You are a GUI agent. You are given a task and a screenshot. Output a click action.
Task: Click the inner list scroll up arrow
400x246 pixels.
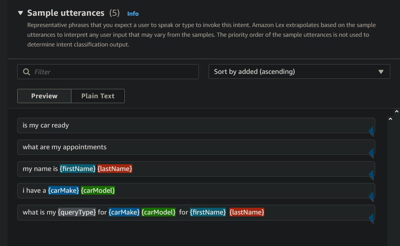[390, 119]
